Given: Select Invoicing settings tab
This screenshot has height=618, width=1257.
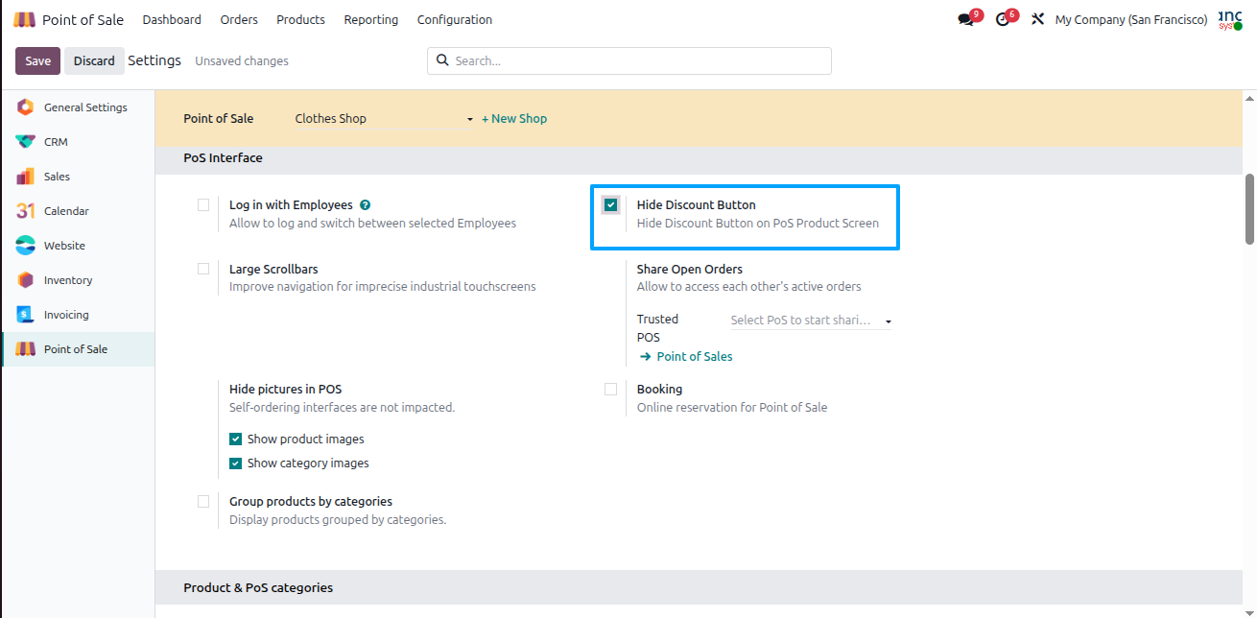Looking at the screenshot, I should [x=78, y=315].
